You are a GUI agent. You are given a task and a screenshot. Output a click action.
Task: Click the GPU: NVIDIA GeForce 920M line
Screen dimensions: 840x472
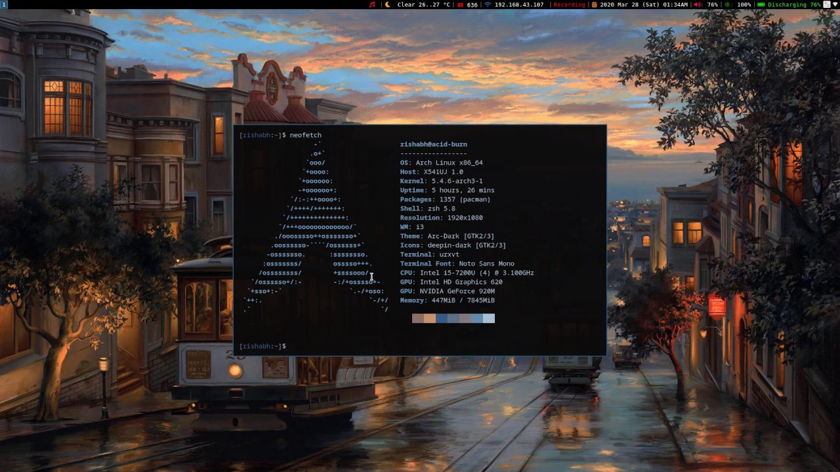coord(448,291)
